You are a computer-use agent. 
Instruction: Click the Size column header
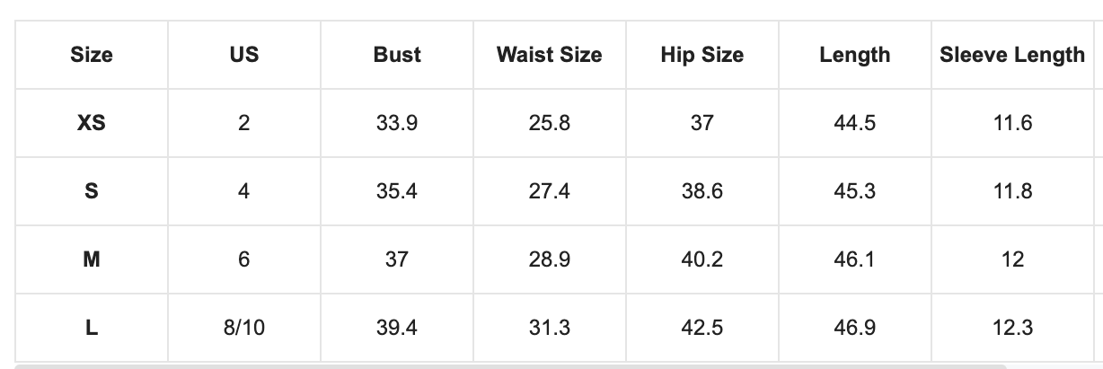coord(92,55)
